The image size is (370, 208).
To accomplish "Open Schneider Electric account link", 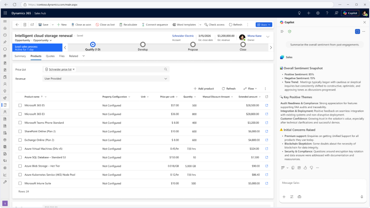I will 183,36.
